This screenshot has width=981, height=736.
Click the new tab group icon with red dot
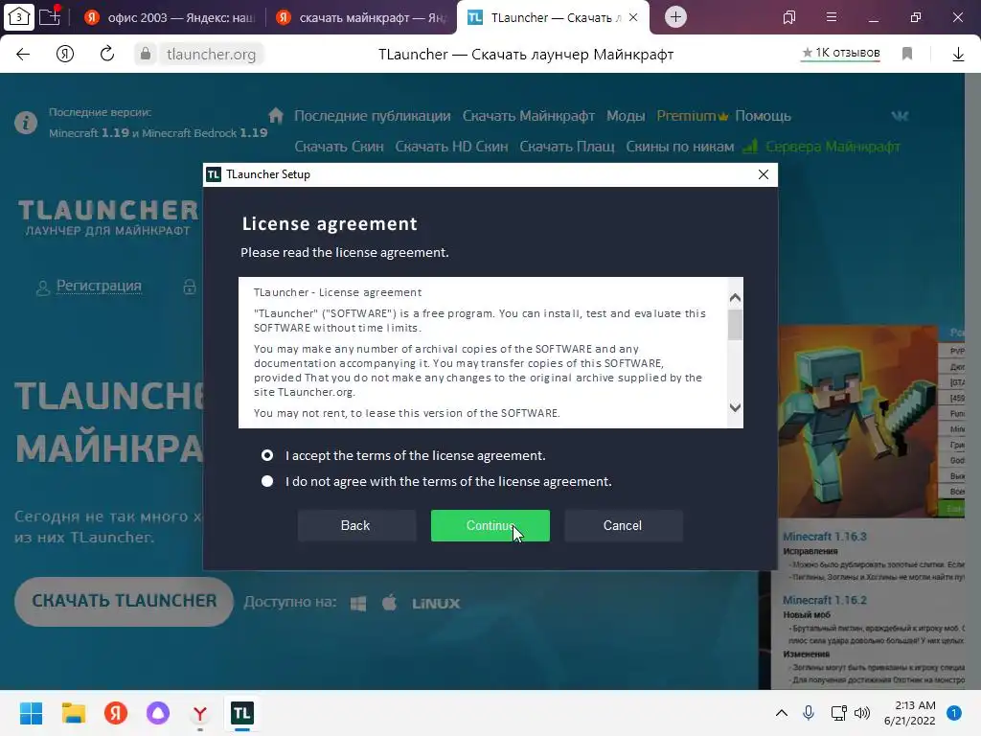(50, 15)
